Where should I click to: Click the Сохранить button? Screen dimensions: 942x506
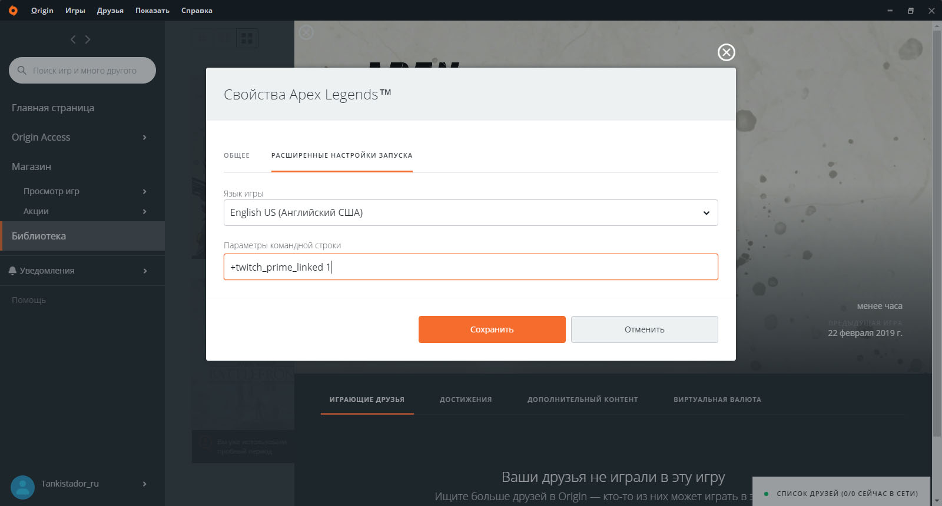492,329
